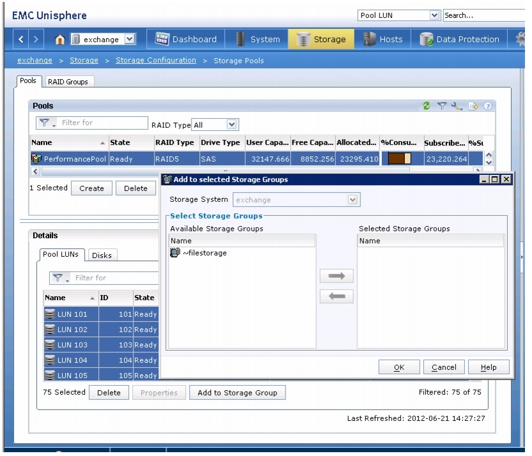Select the LUN 104 row

click(101, 360)
